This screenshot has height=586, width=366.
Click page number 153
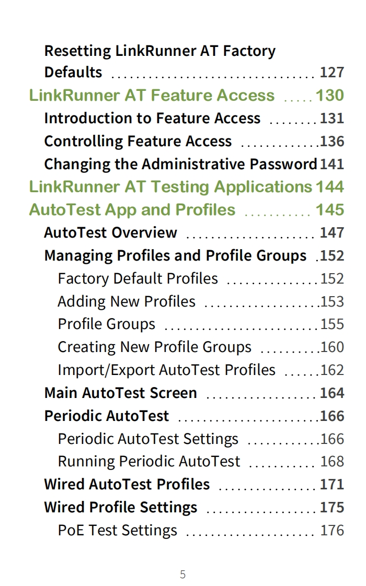click(x=332, y=301)
